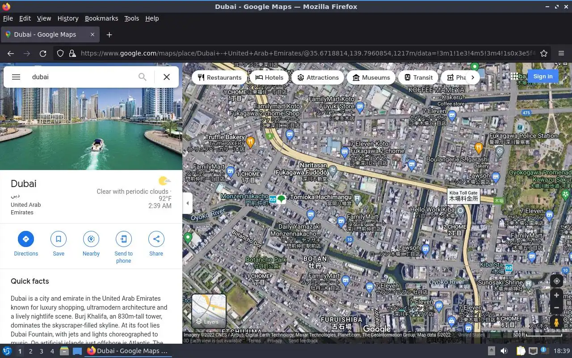Click the Boulangerie S.Igarashi bakery pin
Screen dimensions: 572x358
pyautogui.click(x=479, y=147)
